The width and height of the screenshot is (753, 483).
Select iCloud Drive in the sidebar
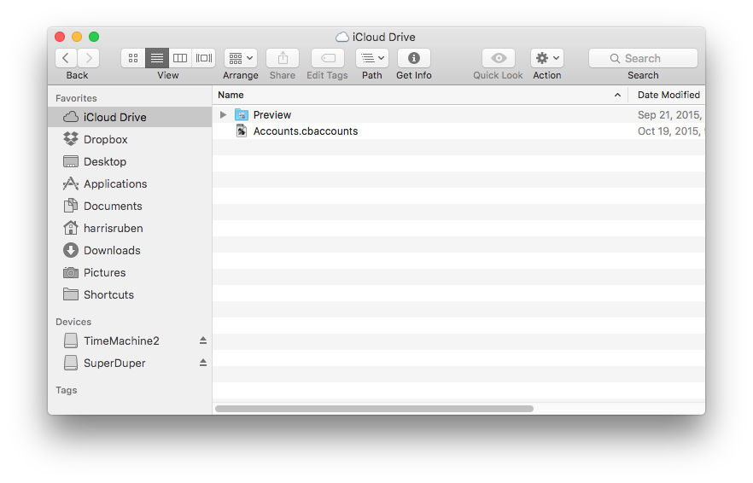point(130,117)
